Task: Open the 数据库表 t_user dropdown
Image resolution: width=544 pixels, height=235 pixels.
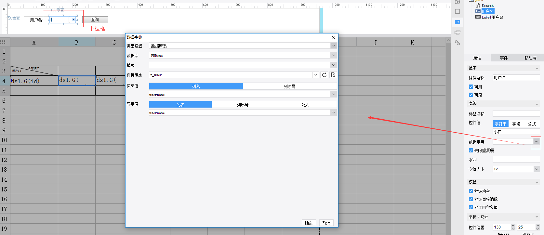Action: click(315, 75)
